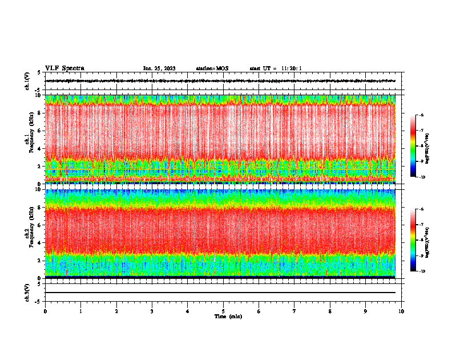This screenshot has height=349, width=452.
Task: Click the "ch.3(V)" axis label
Action: click(x=27, y=293)
